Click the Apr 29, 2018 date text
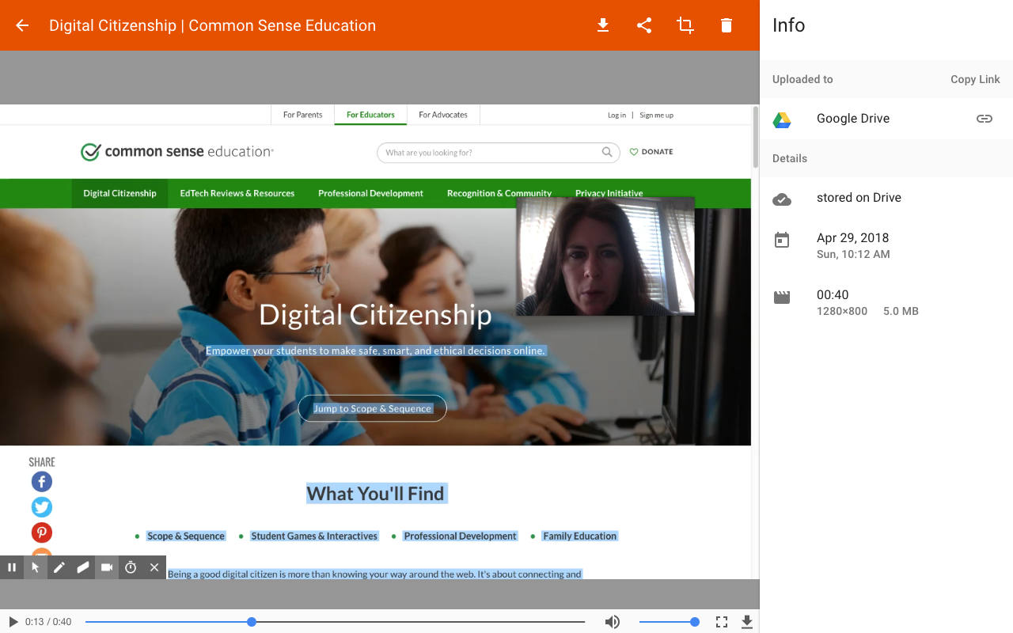Screen dimensions: 1013x633 (x=852, y=238)
